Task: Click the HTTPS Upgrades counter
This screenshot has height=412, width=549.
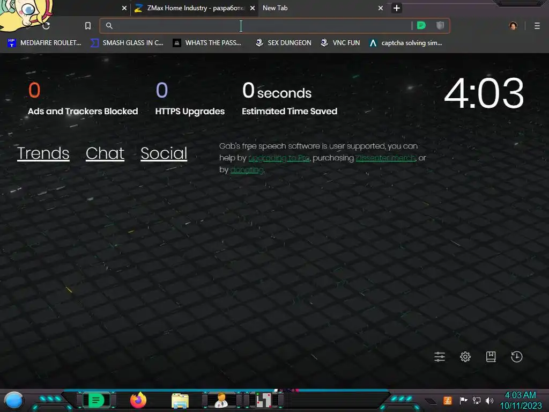Action: [190, 99]
